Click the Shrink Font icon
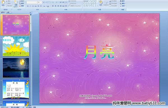Screen dimensions: 168x108 tap(46, 2)
